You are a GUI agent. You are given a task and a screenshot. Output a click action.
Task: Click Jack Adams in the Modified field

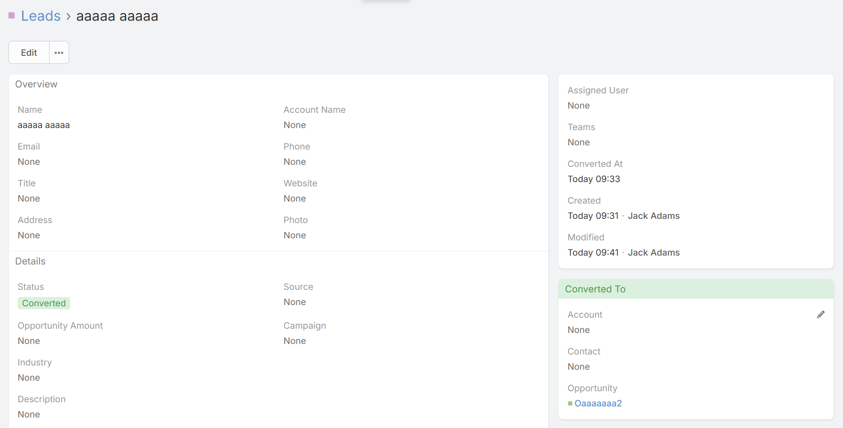(x=653, y=253)
